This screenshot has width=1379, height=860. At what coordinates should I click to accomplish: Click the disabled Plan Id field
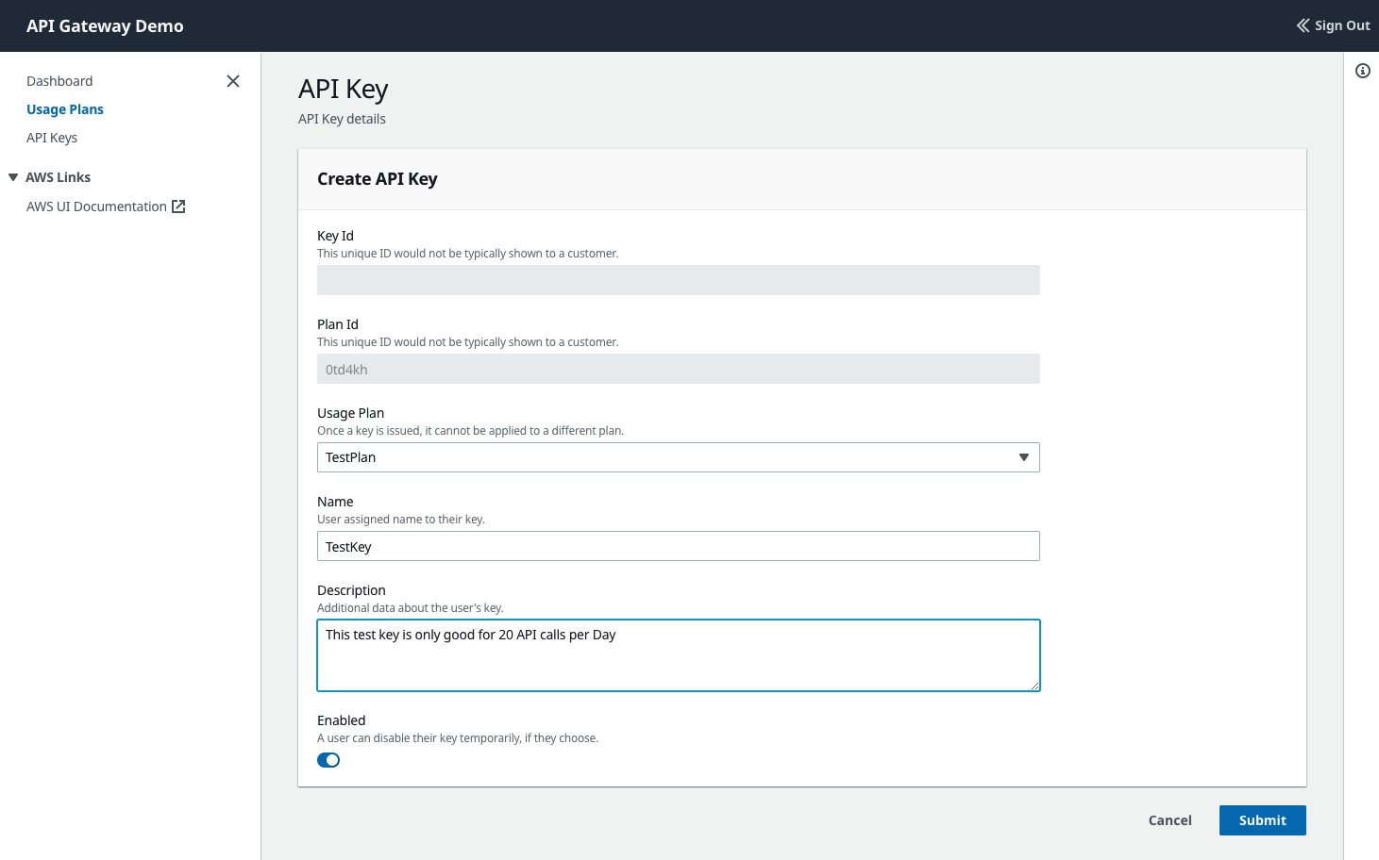[x=678, y=369]
